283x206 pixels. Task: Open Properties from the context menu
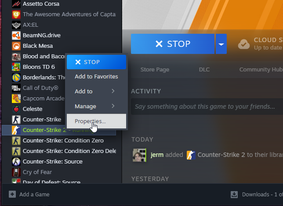click(96, 121)
